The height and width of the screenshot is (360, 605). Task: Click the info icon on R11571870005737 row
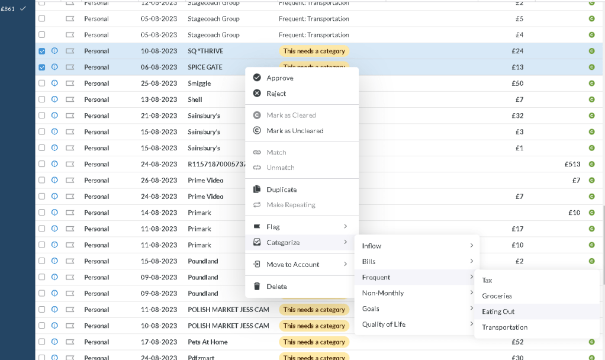(x=55, y=163)
